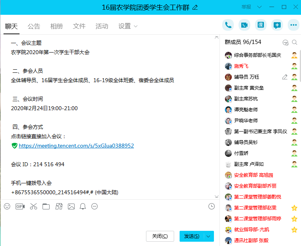
Task: Click the pencil icon beside group title
Action: click(195, 7)
